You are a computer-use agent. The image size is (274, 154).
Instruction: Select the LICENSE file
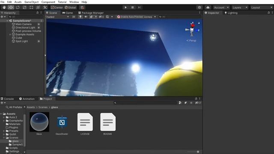coord(85,122)
